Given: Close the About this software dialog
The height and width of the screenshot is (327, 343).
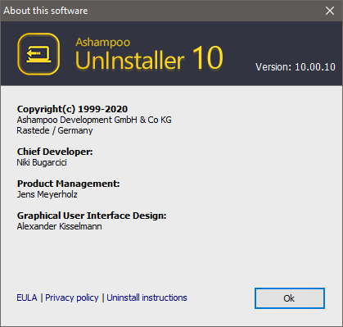Looking at the screenshot, I should (330, 11).
